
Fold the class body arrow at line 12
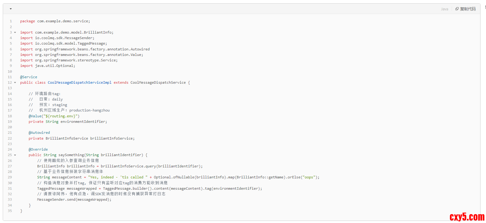15,82
